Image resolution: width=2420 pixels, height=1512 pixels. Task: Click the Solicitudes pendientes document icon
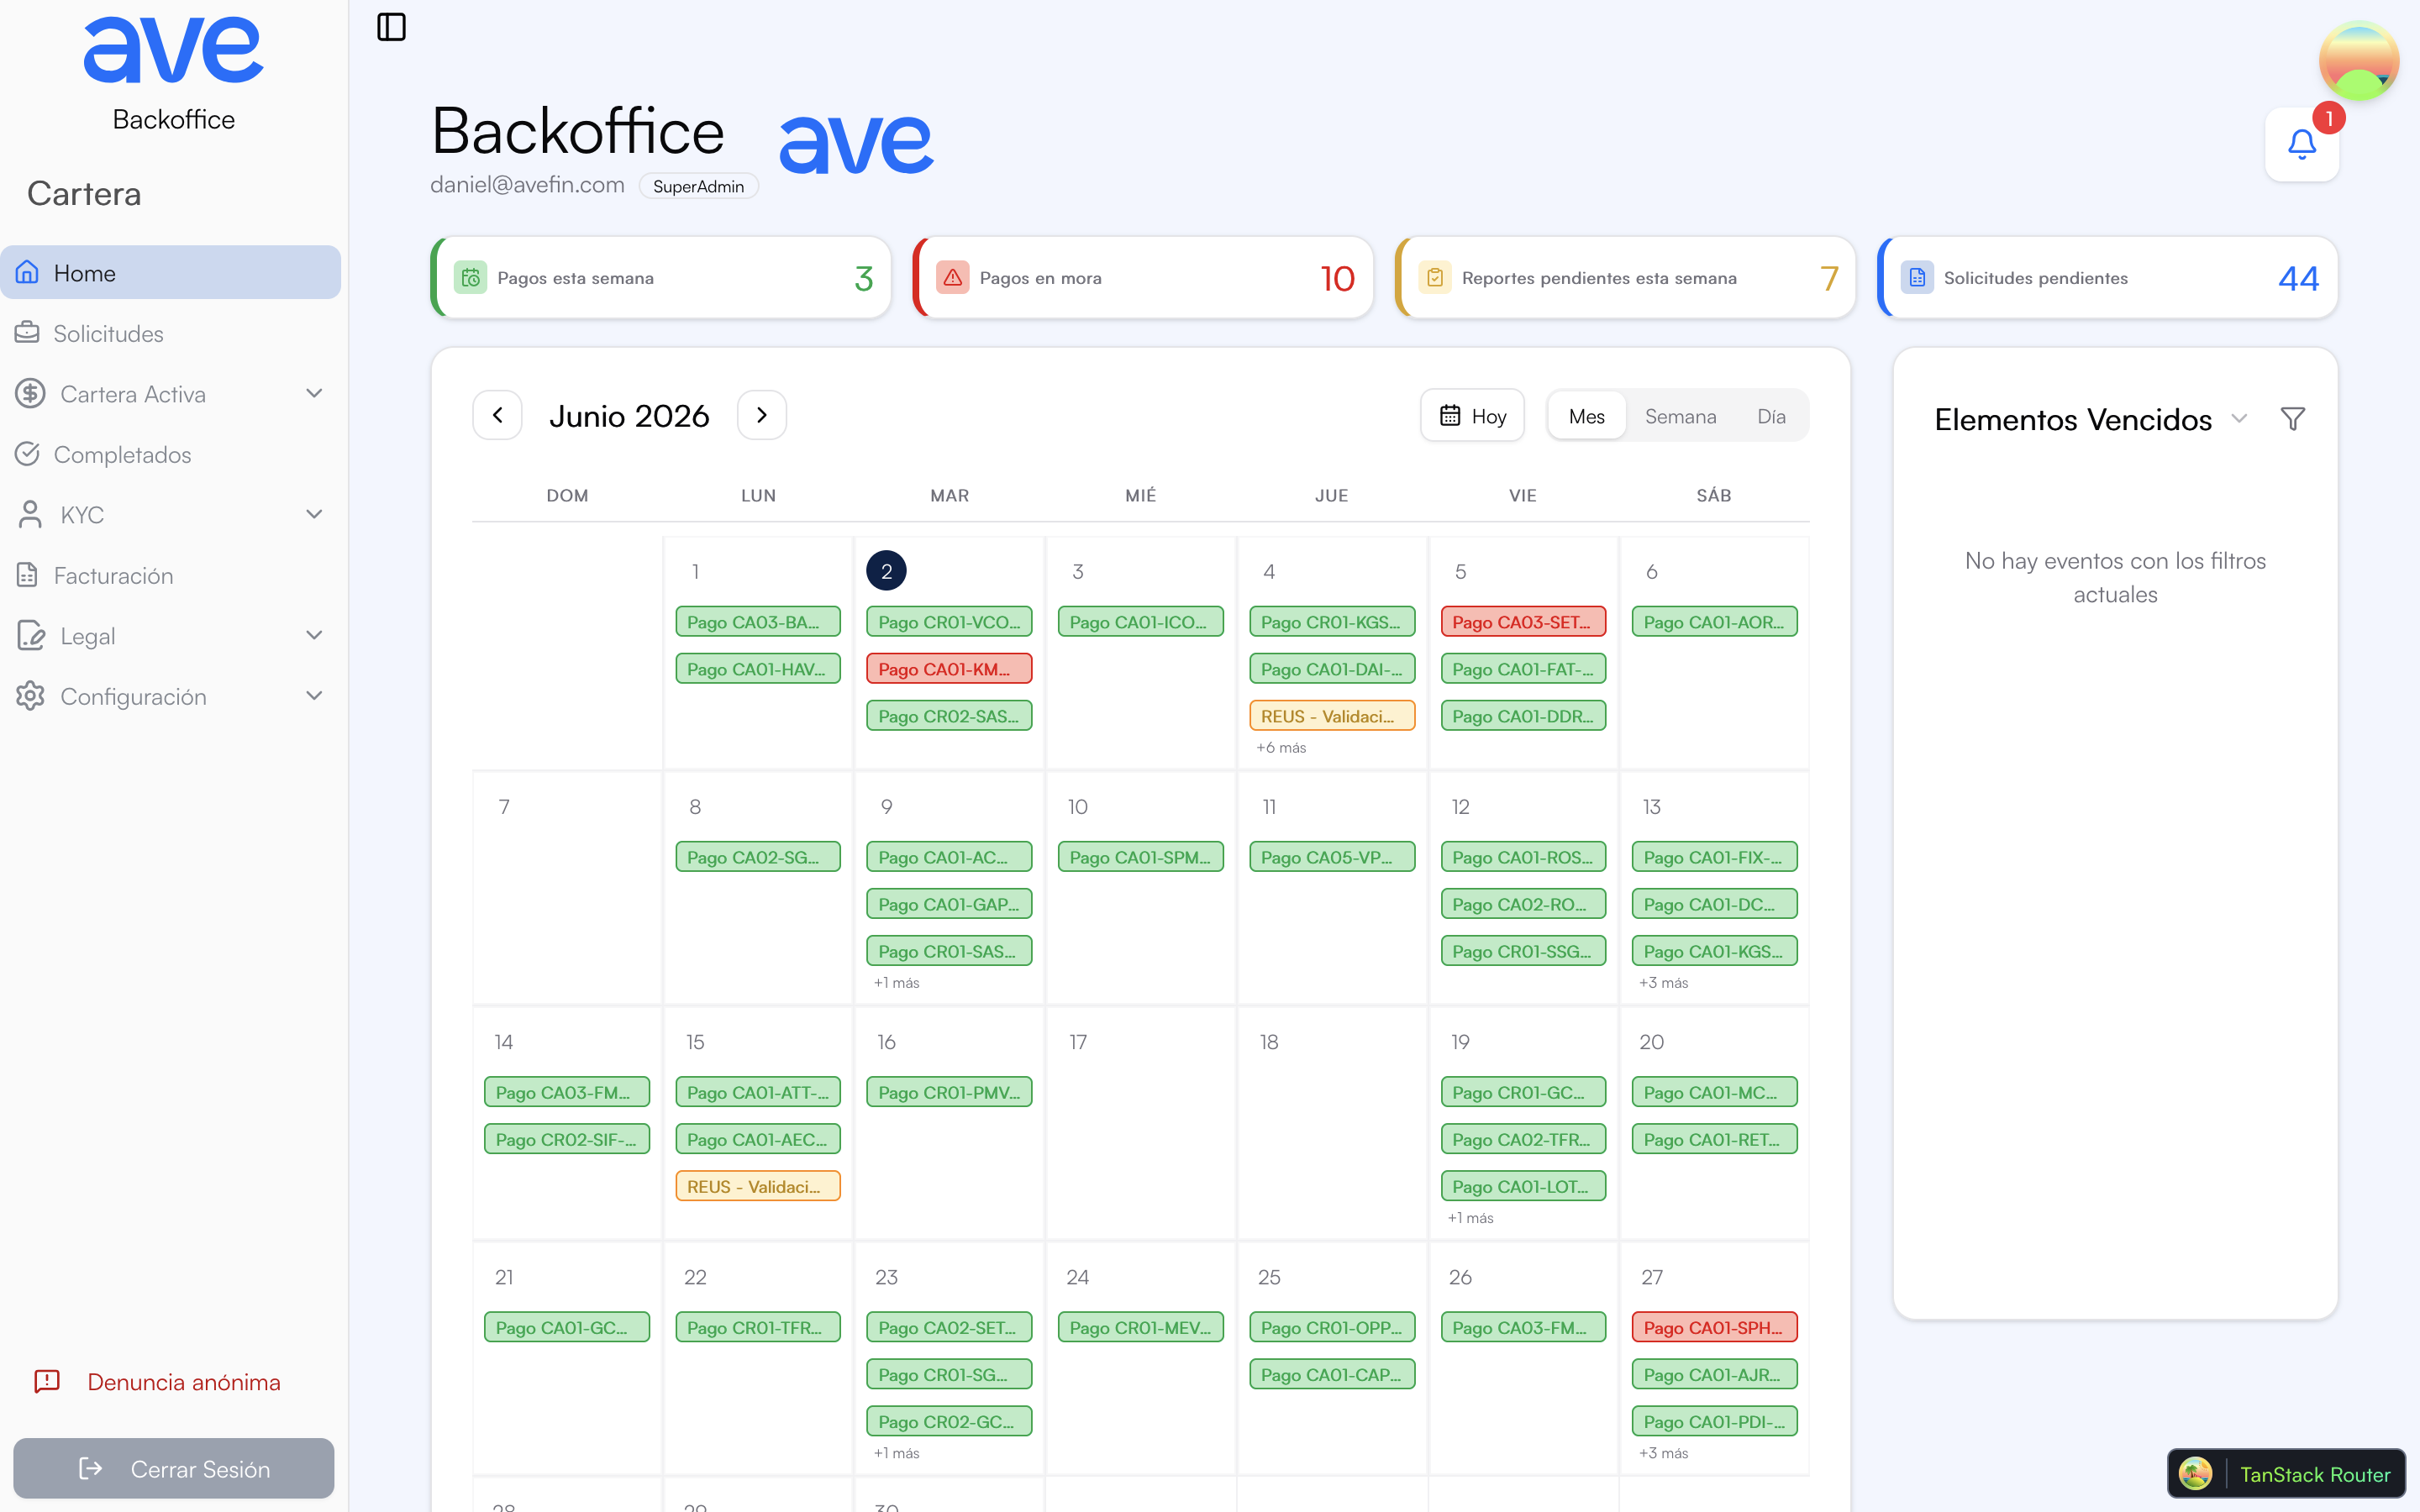pyautogui.click(x=1917, y=277)
